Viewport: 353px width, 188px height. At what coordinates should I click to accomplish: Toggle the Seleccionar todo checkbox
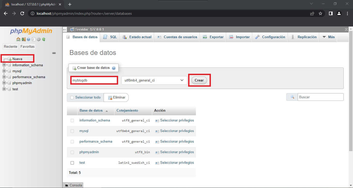[72, 97]
